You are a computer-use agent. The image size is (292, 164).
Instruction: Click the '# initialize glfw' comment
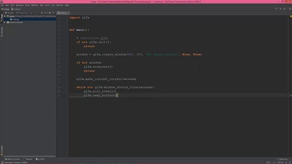point(92,38)
